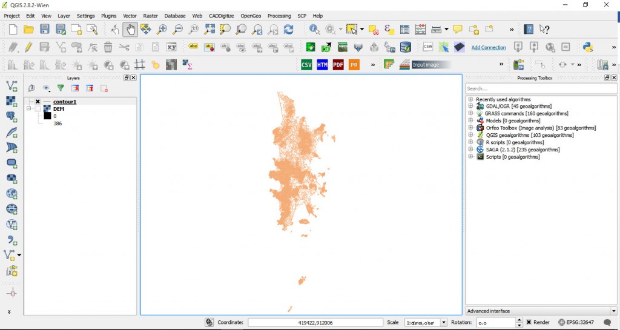This screenshot has width=620, height=330.
Task: Click the Add Vector Layer icon
Action: [11, 87]
